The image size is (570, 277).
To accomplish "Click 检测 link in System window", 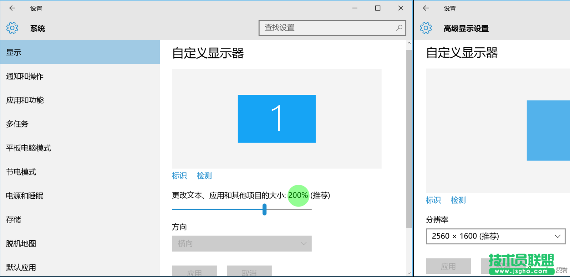I will (204, 176).
